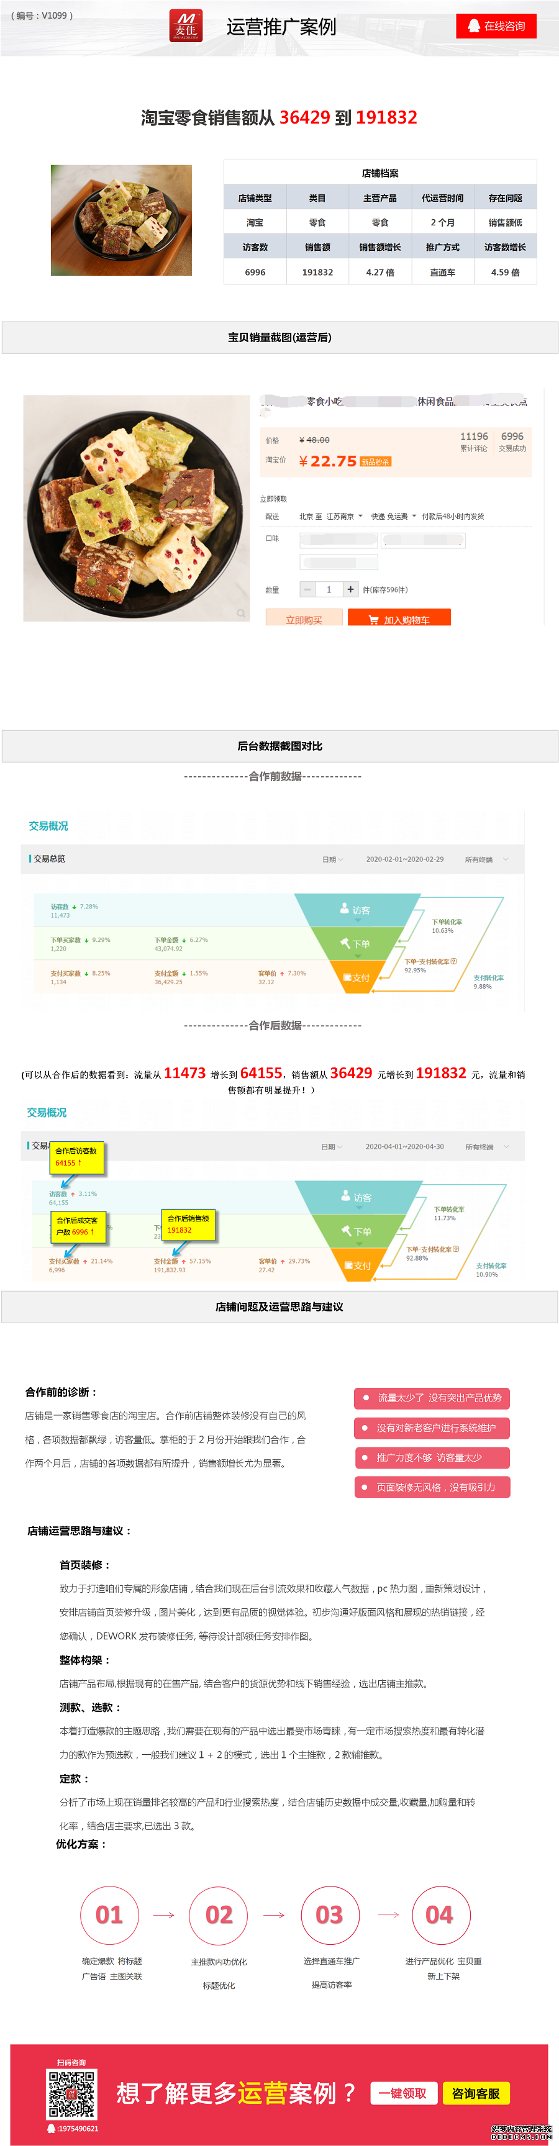The image size is (559, 2146).
Task: Click the magnifier icon on product photo
Action: 241,613
